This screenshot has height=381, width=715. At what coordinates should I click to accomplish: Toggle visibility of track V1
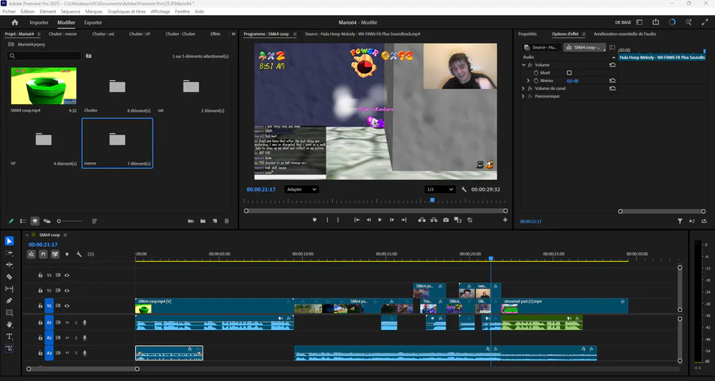pyautogui.click(x=67, y=305)
